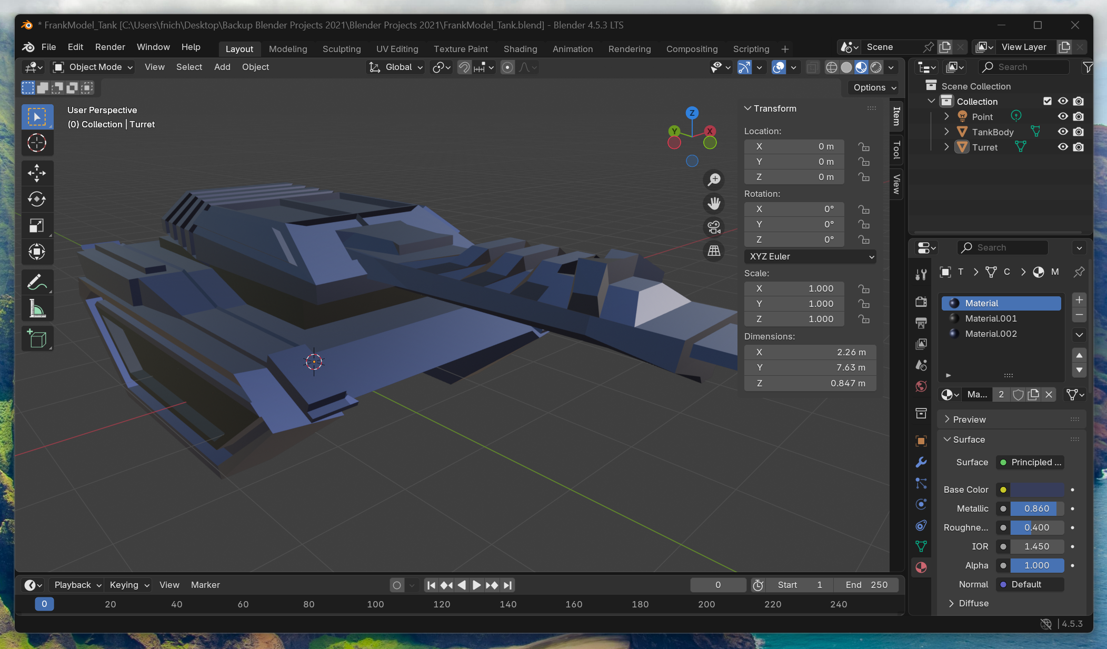Image resolution: width=1107 pixels, height=649 pixels.
Task: Select the Rotate tool
Action: point(37,199)
